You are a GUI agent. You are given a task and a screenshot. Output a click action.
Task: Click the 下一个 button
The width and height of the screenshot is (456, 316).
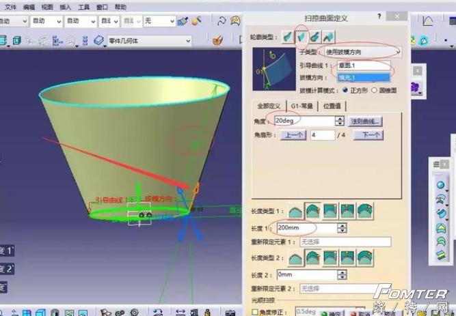click(x=368, y=135)
